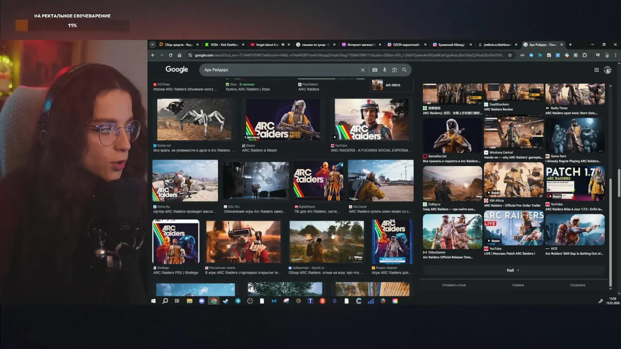
Task: Click the 'Справка' link
Action: point(518,285)
